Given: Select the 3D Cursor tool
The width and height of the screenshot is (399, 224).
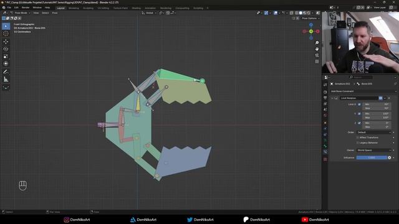Looking at the screenshot, I should coord(6,34).
